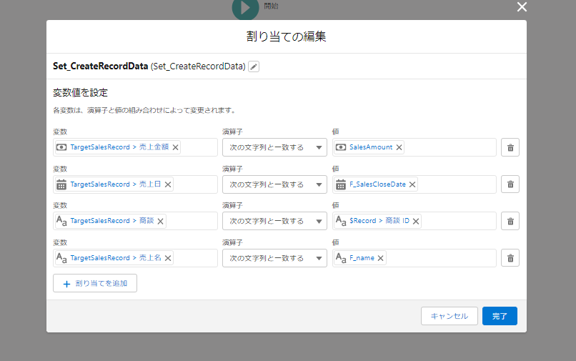Click the text type icon beside F_name
Viewport: 576px width, 361px height.
point(341,258)
